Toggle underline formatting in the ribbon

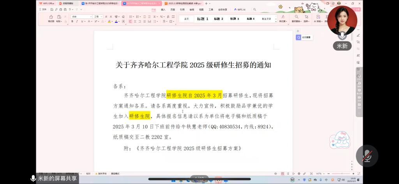click(81, 21)
